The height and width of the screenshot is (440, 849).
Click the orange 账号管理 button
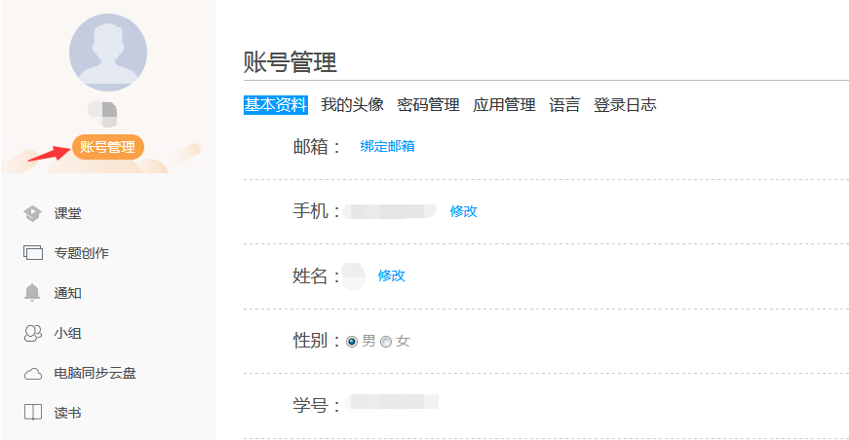coord(107,148)
